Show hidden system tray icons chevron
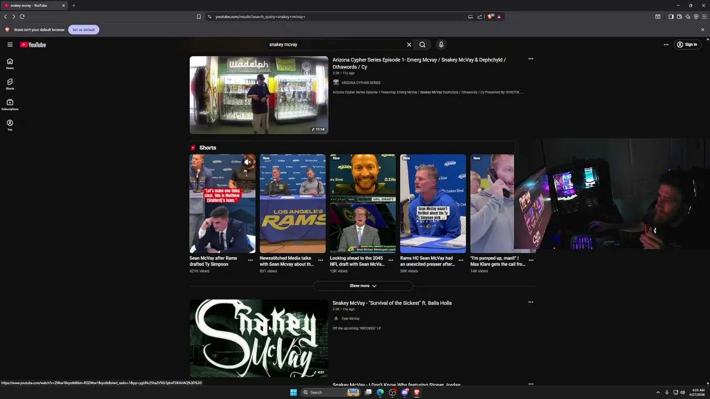The image size is (710, 399). coord(658,392)
